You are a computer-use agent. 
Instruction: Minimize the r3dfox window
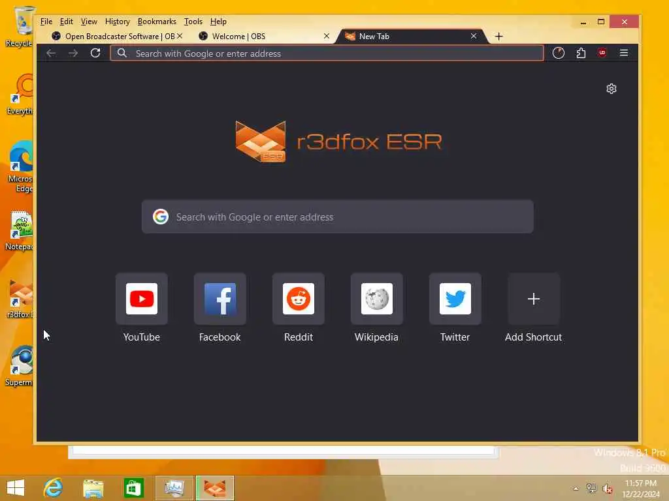point(583,22)
